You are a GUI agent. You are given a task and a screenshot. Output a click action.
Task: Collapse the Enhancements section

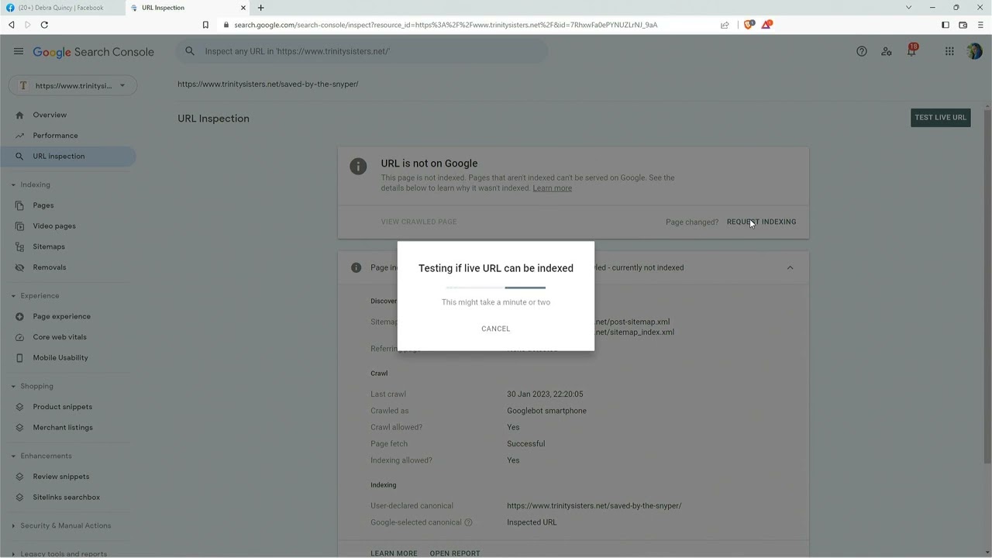tap(13, 456)
